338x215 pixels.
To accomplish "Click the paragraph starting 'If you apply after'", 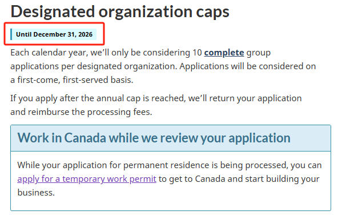I will click(156, 105).
